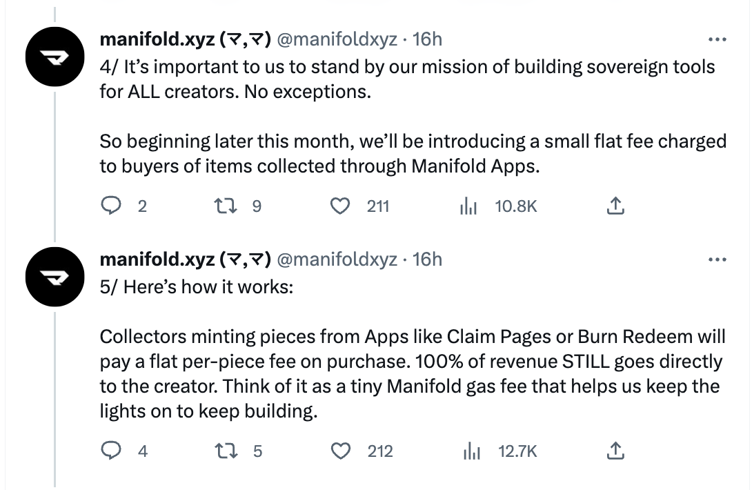The width and height of the screenshot is (752, 490).
Task: Share the 4/ tweet
Action: (616, 206)
